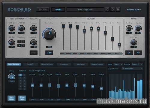
Task: Click the Height value field 8.4 m
Action: [12, 47]
